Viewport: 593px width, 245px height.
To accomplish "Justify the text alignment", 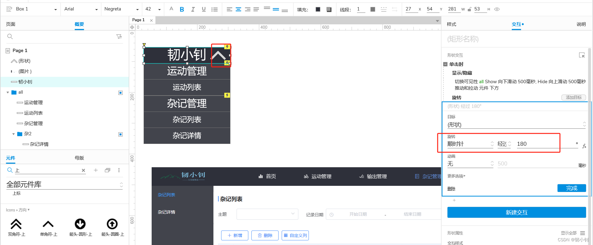I will coord(256,9).
